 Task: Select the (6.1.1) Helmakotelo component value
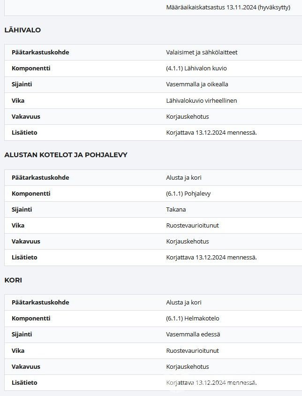point(193,319)
